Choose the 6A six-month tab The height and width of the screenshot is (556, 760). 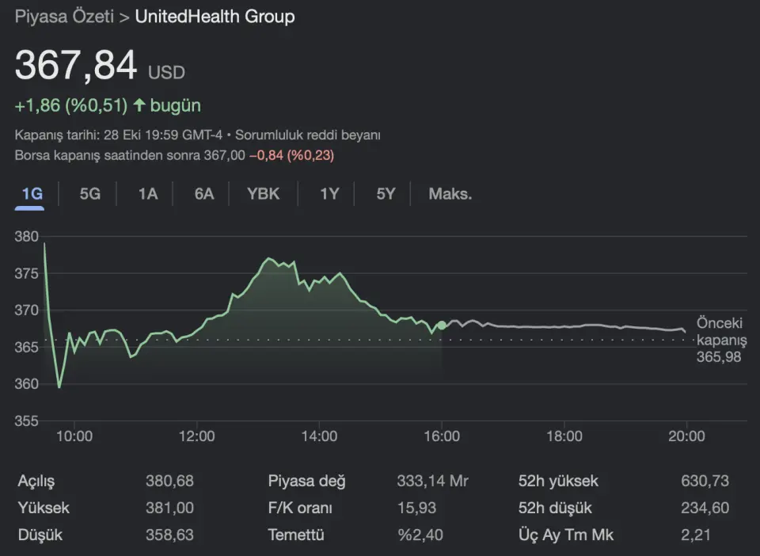coord(204,194)
